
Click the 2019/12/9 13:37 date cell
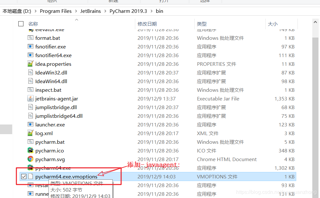(156, 99)
